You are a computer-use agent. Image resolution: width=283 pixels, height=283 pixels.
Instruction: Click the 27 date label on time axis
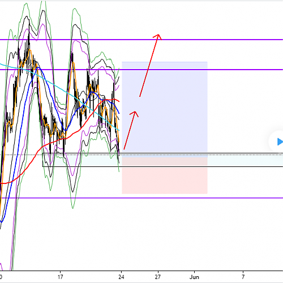(158, 277)
